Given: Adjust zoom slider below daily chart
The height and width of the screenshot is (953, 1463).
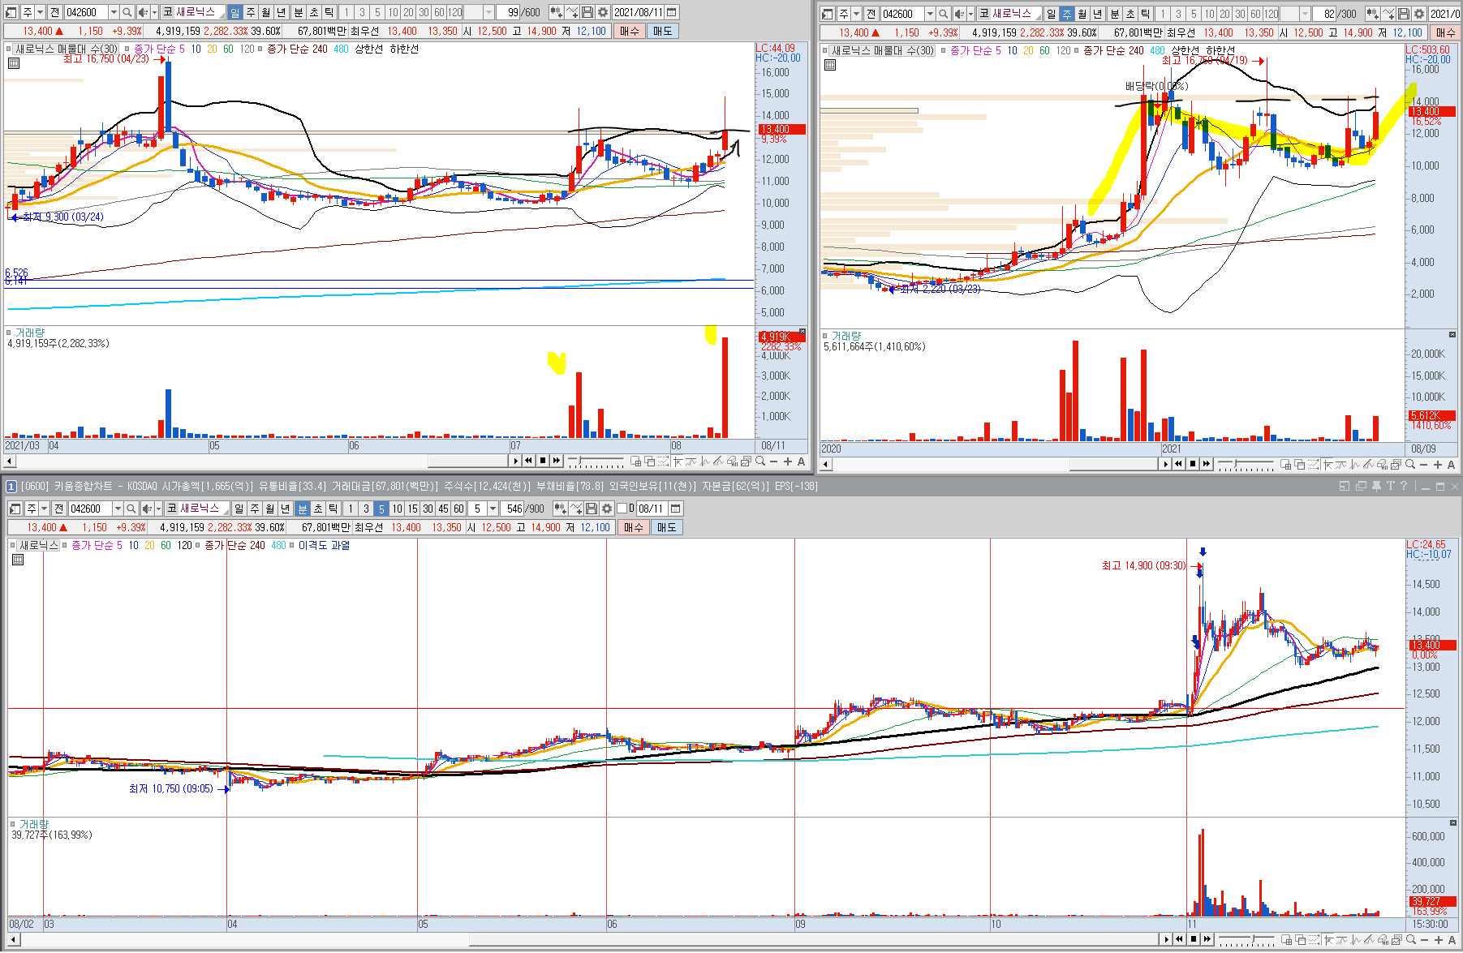Looking at the screenshot, I should pyautogui.click(x=596, y=461).
